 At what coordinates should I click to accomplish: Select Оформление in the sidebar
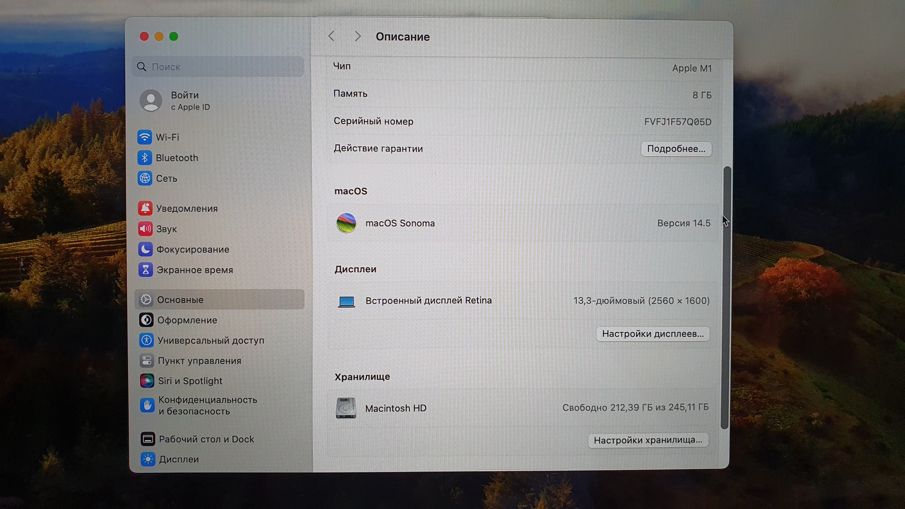pos(187,320)
